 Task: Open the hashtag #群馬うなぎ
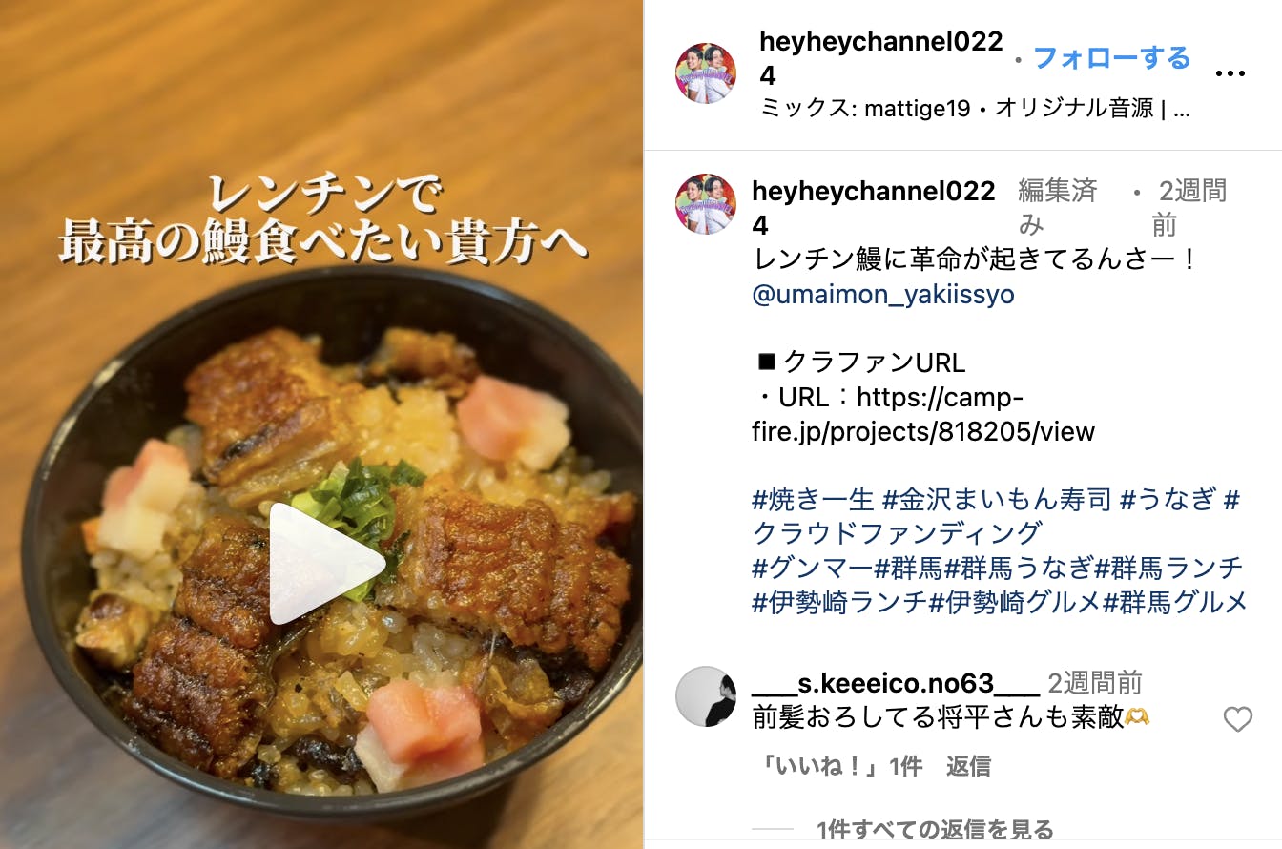point(1019,568)
